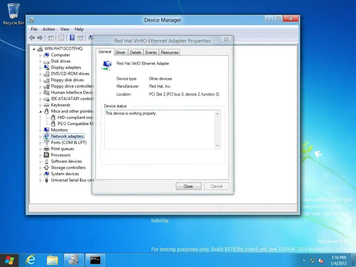This screenshot has width=356, height=267.
Task: Select the Universal Serial Bus controllers icon
Action: point(47,180)
